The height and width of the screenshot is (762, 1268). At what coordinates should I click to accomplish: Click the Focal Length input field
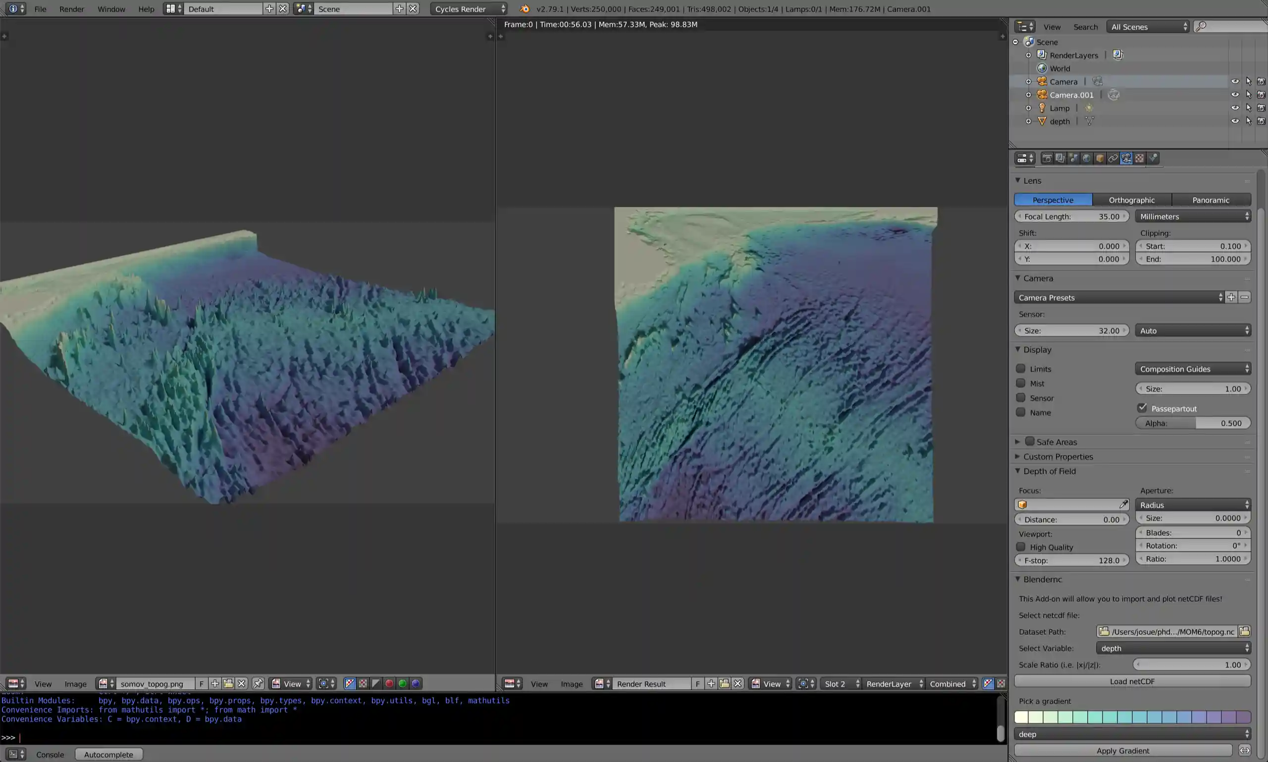[1071, 216]
